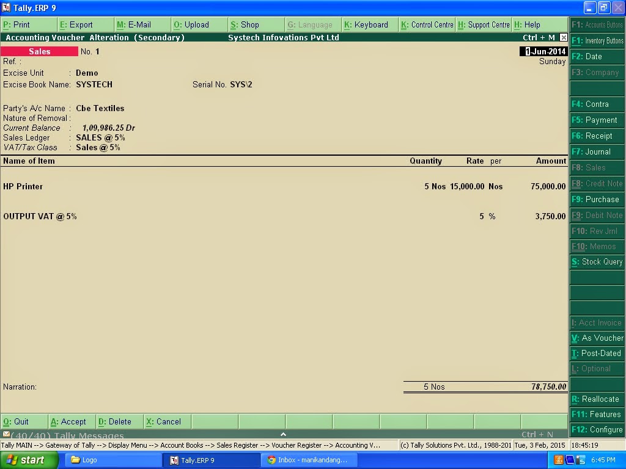Image resolution: width=626 pixels, height=469 pixels.
Task: Toggle F1: Accounts Buttons
Action: point(597,24)
